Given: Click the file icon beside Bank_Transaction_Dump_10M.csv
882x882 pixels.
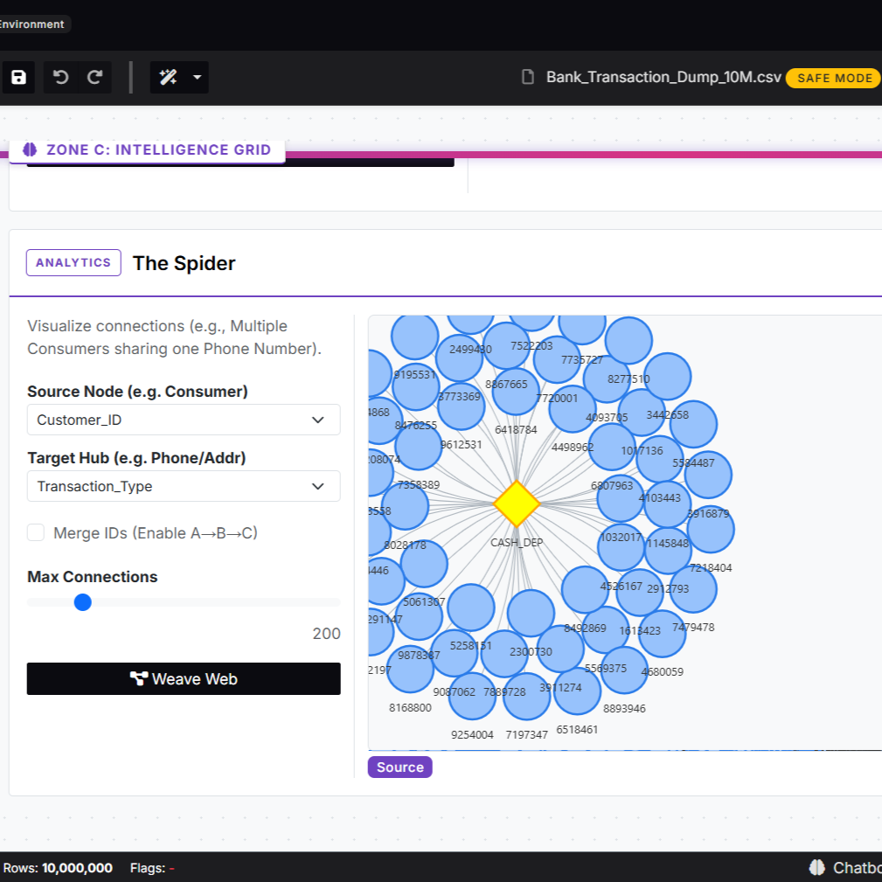Looking at the screenshot, I should click(x=528, y=77).
